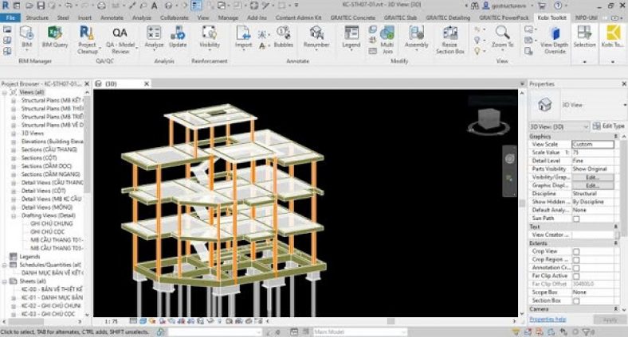Open the File menu

tap(10, 17)
